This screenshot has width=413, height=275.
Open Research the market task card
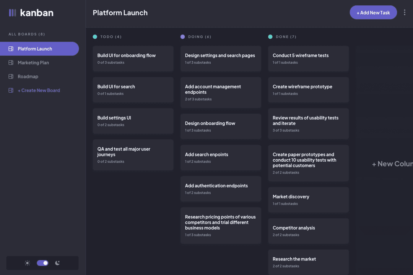(309, 262)
